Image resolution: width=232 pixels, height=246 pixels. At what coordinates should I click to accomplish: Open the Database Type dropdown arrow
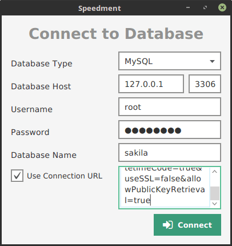212,61
